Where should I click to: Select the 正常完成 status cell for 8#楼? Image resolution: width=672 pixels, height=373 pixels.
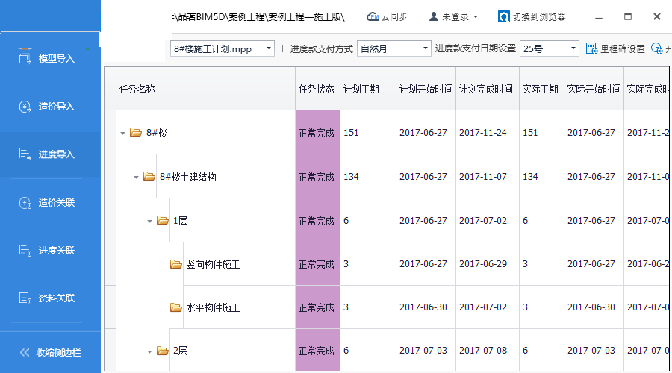[317, 133]
